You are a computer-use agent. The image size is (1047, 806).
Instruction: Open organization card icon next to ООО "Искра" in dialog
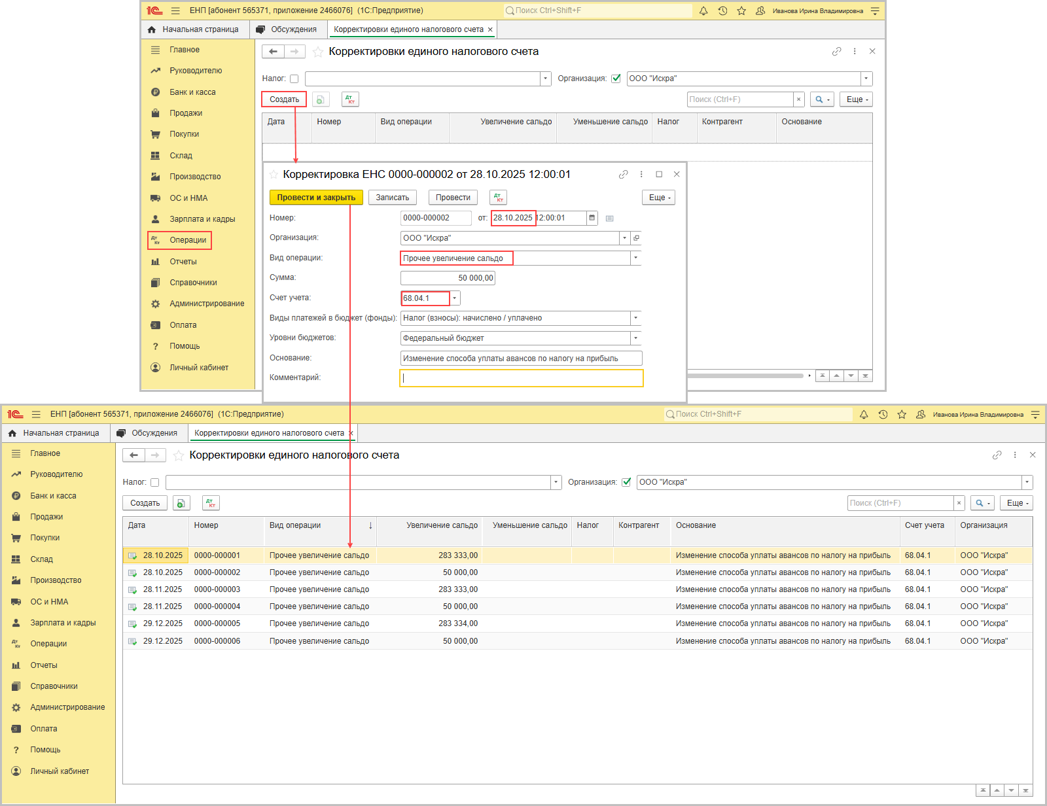coord(636,238)
